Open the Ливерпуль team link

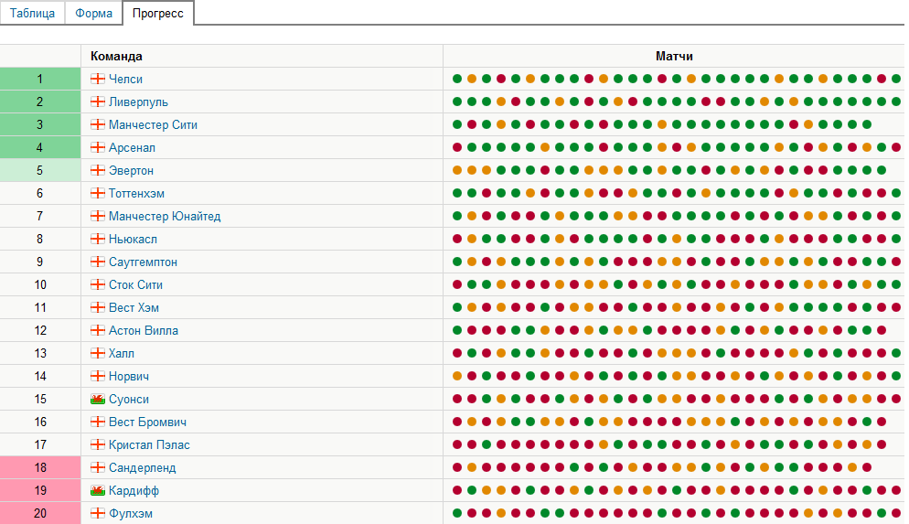(138, 102)
